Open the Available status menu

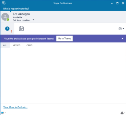coord(18,17)
